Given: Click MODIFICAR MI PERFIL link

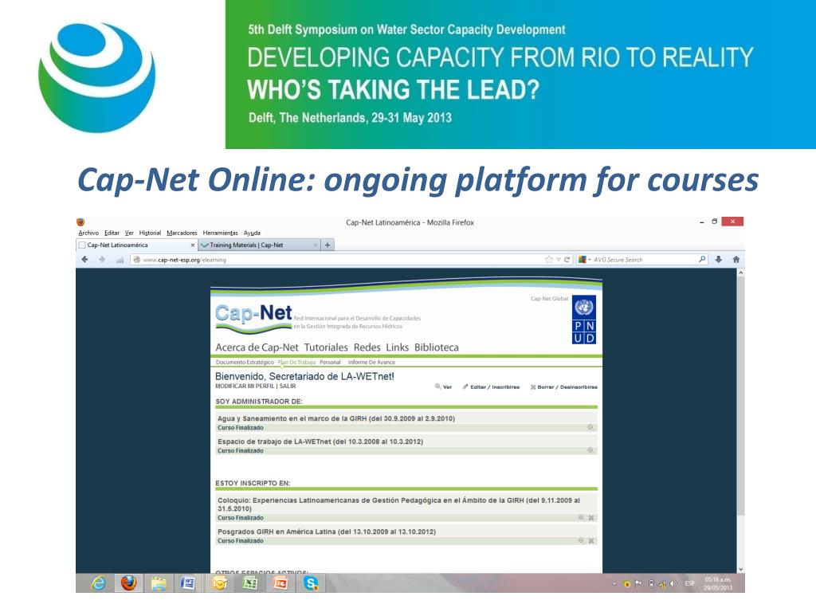Looking at the screenshot, I should 245,386.
